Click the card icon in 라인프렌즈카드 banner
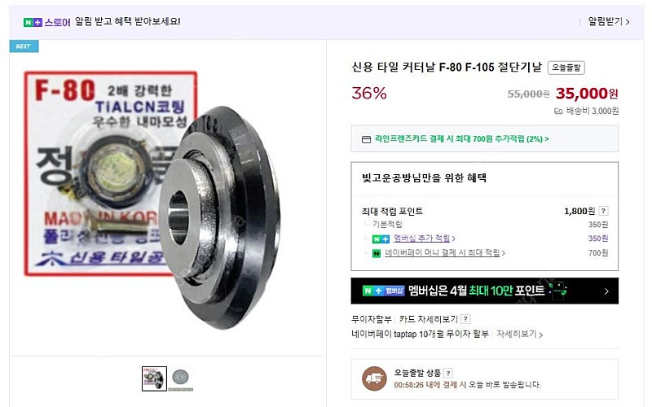Viewport: 652px width, 407px height. (x=366, y=139)
